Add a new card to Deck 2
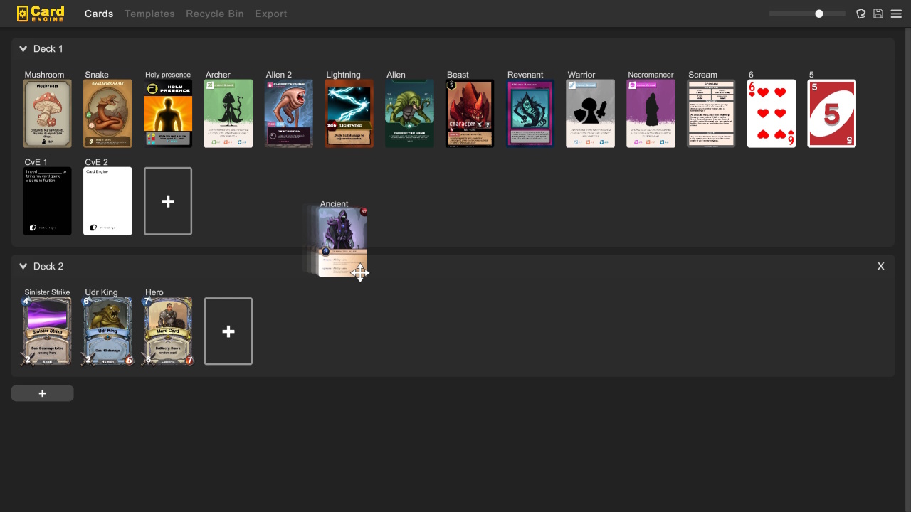Viewport: 911px width, 512px height. 228,331
